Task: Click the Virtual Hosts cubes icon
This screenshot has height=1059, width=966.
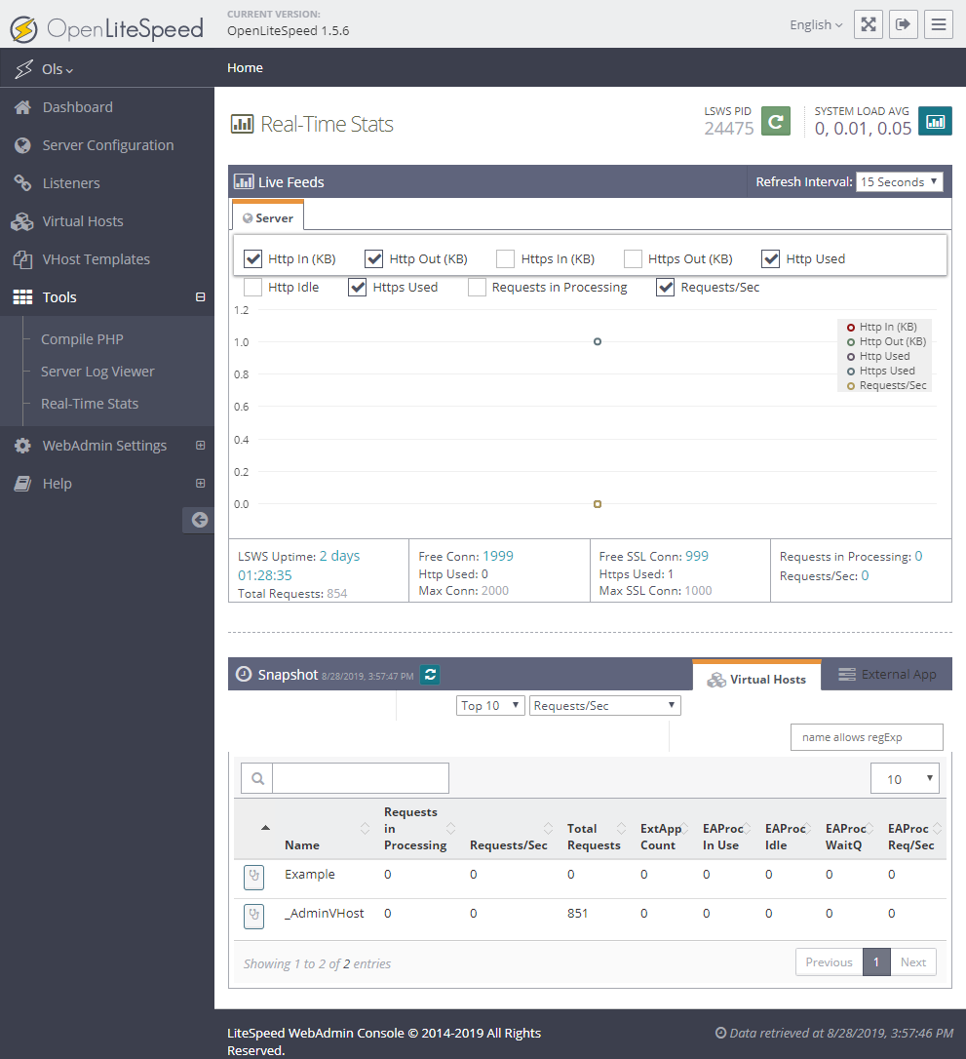Action: (x=22, y=221)
